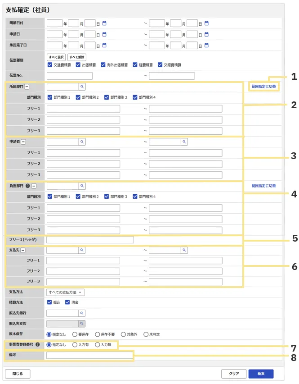Click the 所属部門 search magnifier icon

coord(82,86)
